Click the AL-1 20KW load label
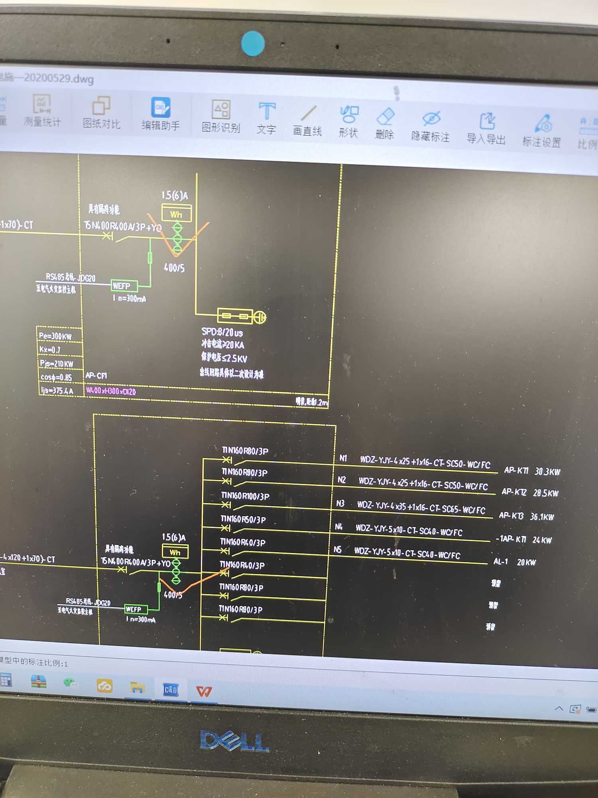Viewport: 598px width, 798px height. pos(514,562)
